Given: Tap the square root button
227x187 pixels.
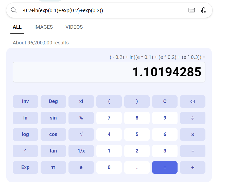Looking at the screenshot, I should (81, 134).
